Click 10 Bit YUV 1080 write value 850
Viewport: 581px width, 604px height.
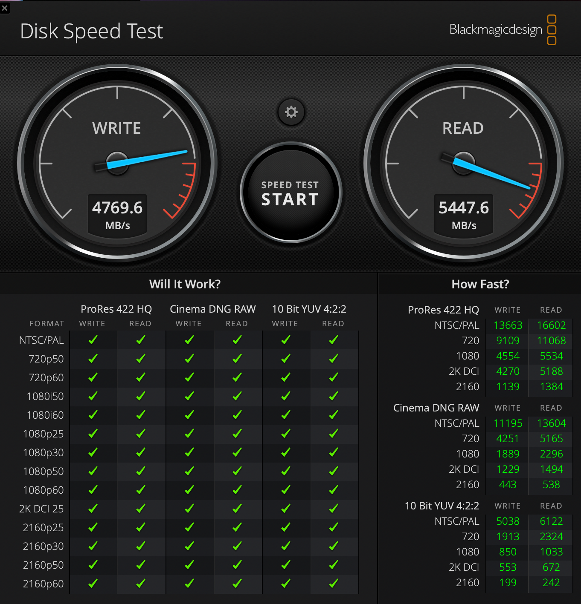pos(508,552)
